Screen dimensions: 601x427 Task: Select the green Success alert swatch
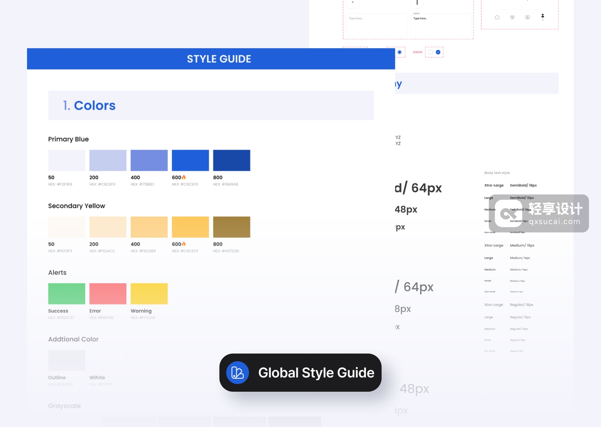click(x=67, y=293)
